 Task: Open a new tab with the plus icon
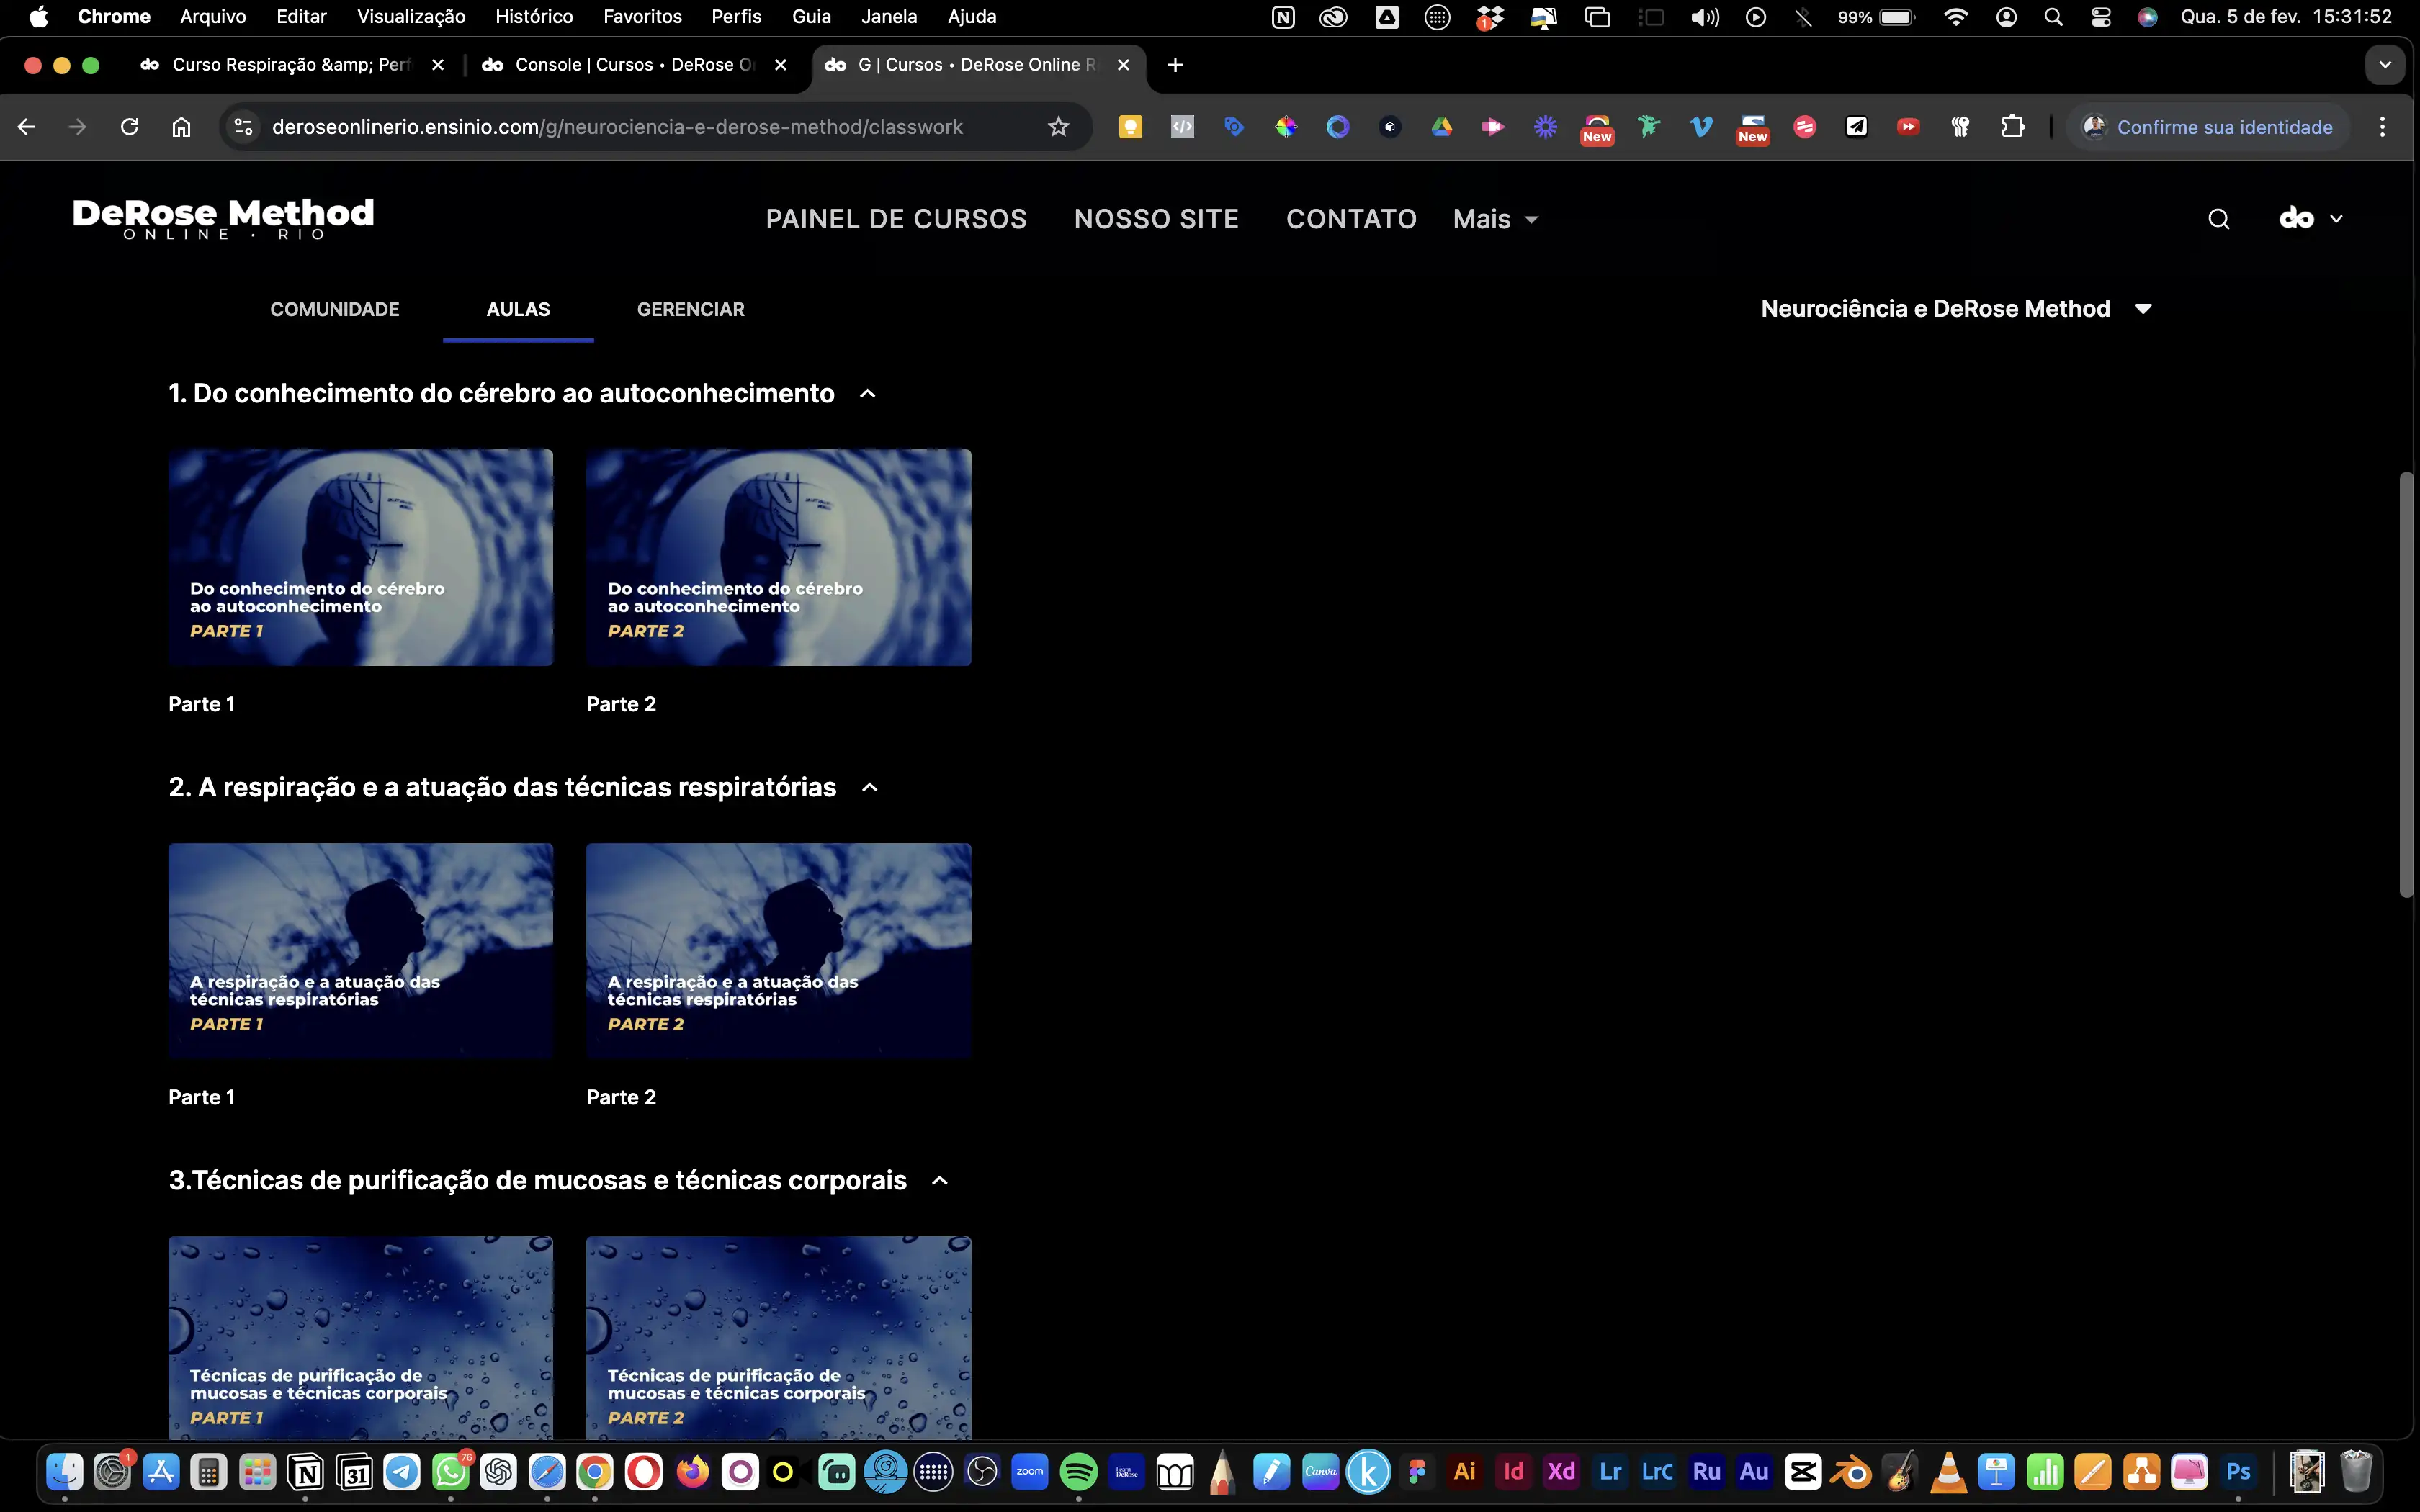point(1175,65)
